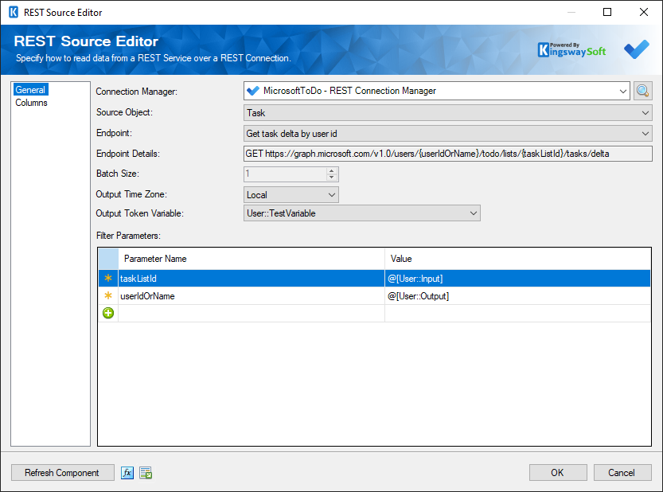
Task: Increase Batch Size with up arrow
Action: (x=331, y=170)
